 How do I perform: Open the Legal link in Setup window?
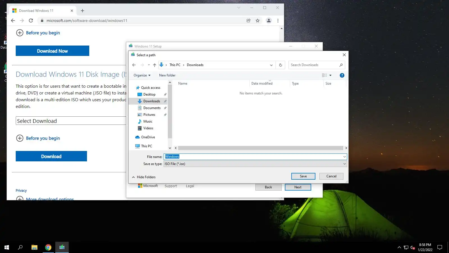190,186
